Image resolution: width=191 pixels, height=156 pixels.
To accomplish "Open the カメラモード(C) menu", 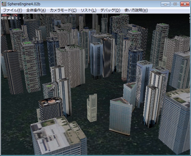I will (63, 10).
